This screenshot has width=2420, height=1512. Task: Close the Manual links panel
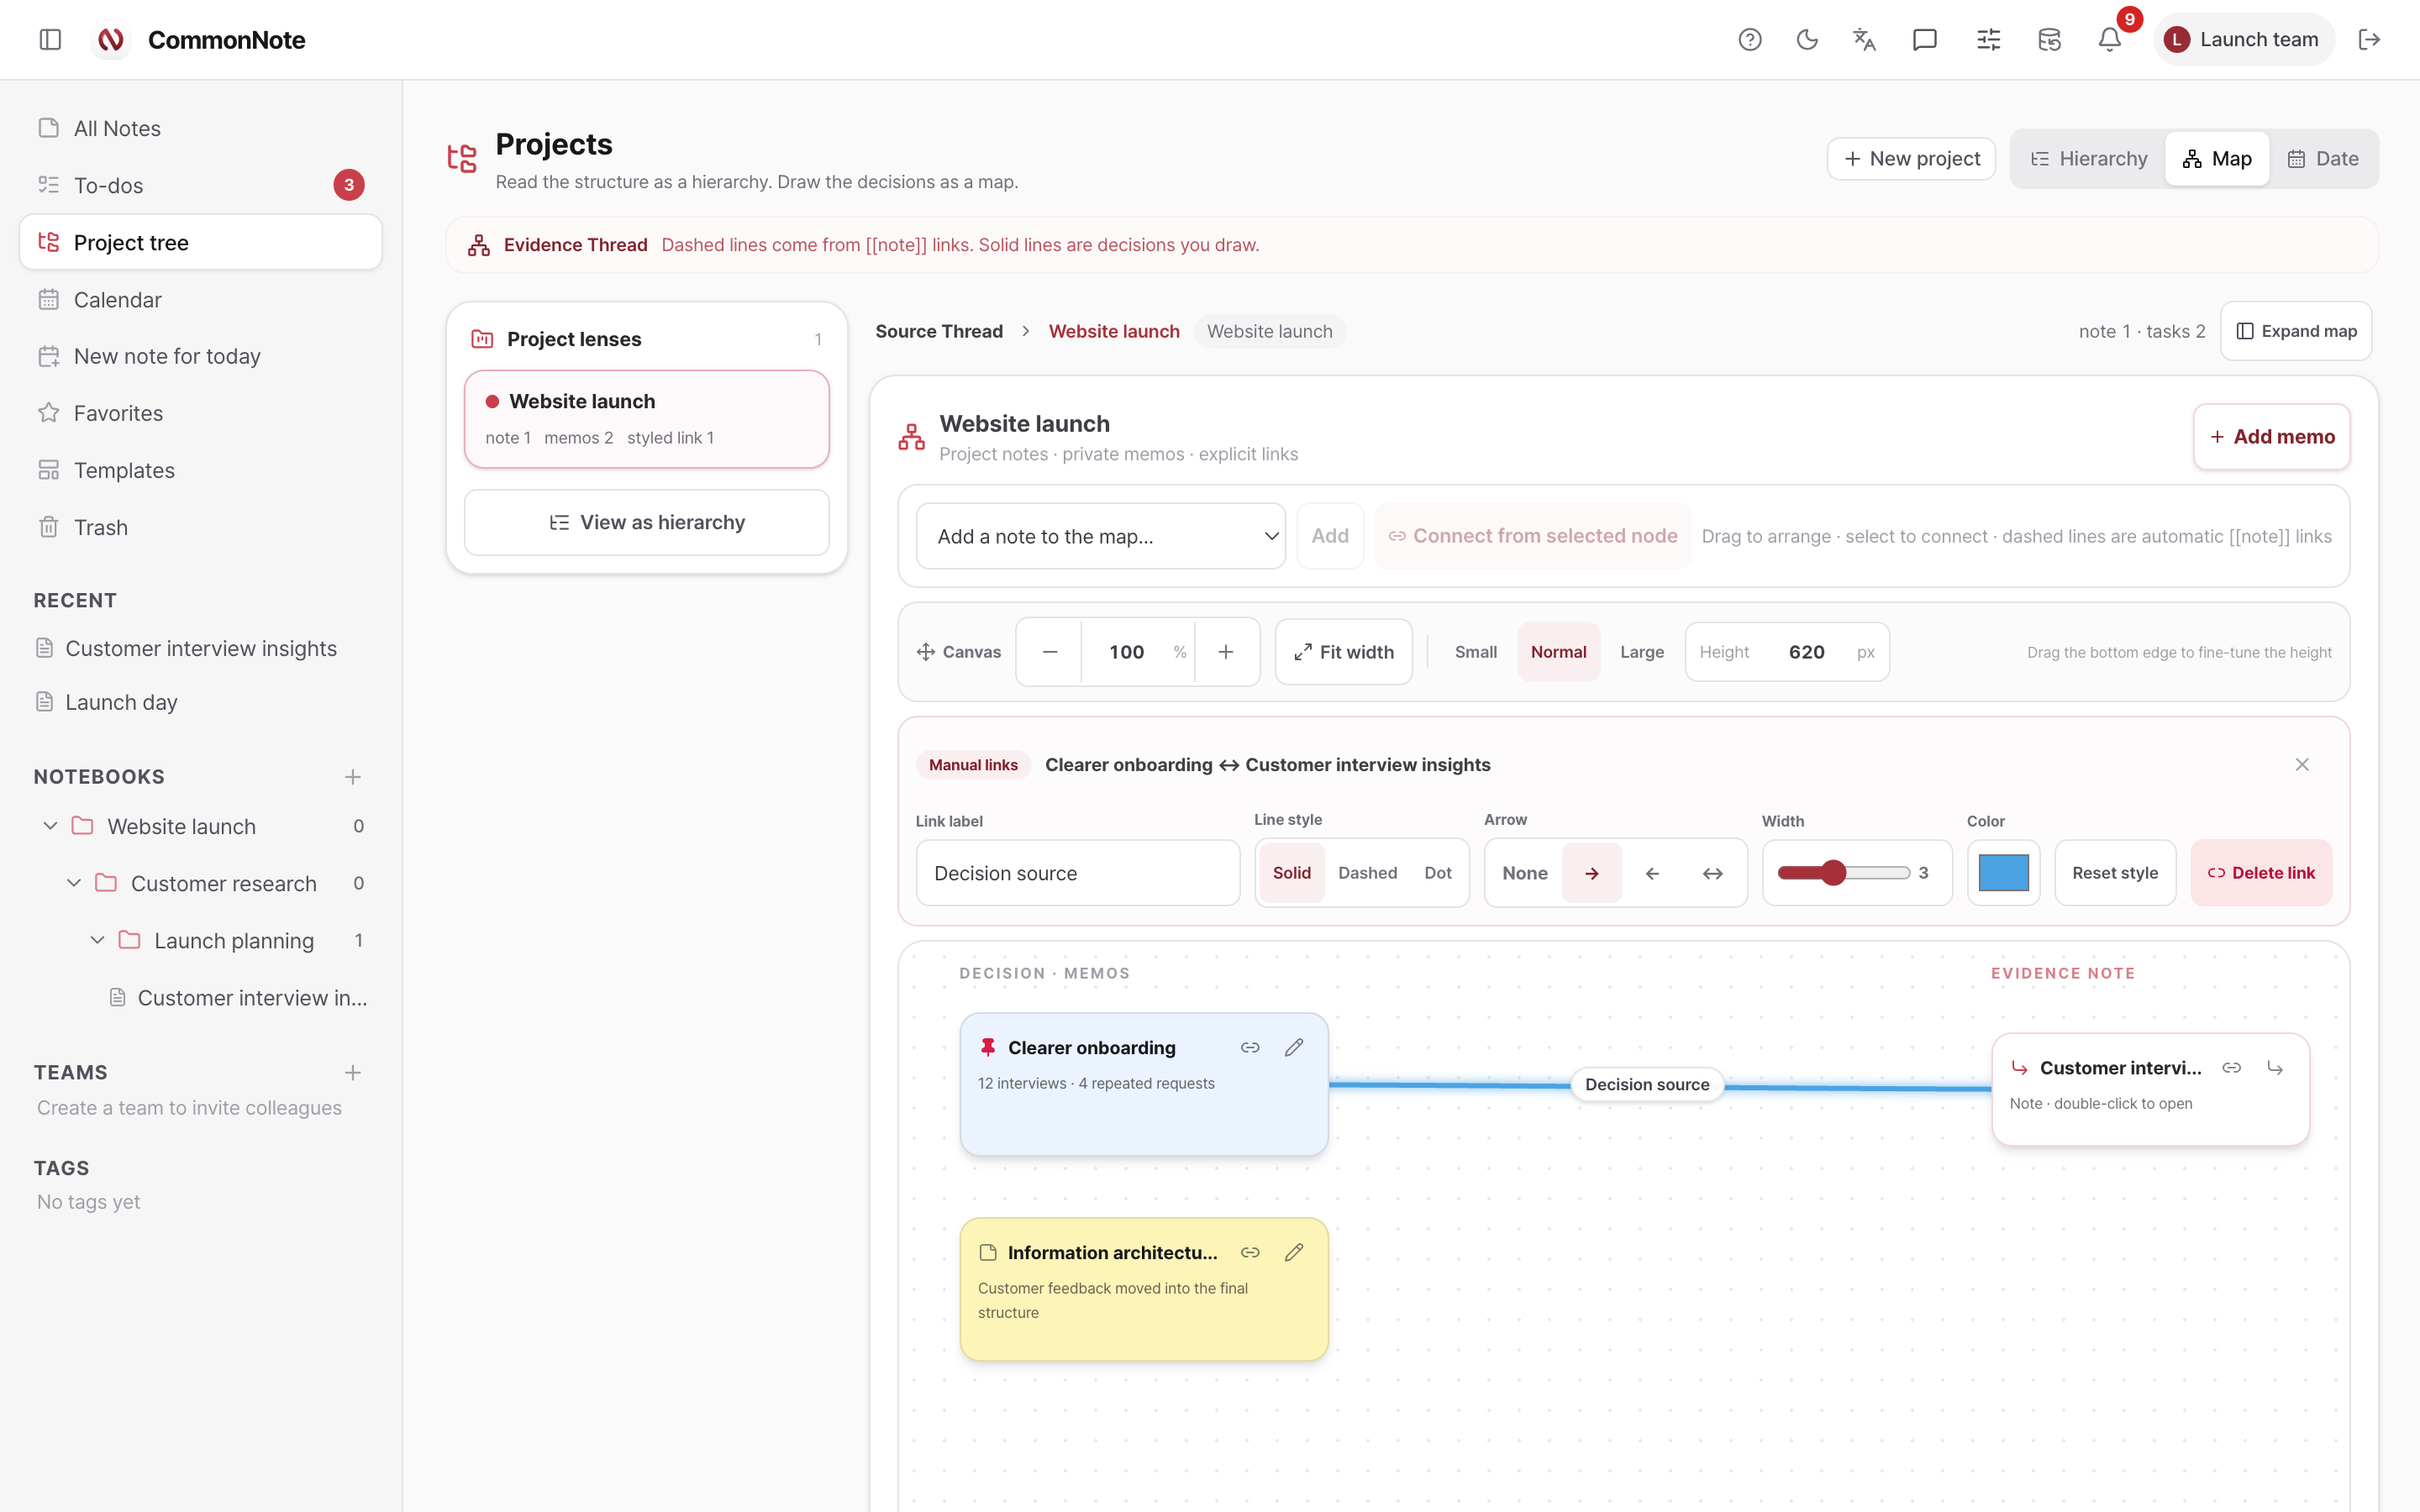pyautogui.click(x=2302, y=765)
